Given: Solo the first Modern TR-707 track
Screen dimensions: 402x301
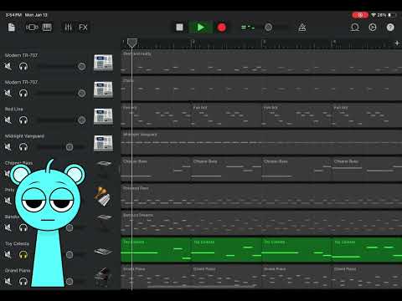Looking at the screenshot, I should click(x=23, y=66).
